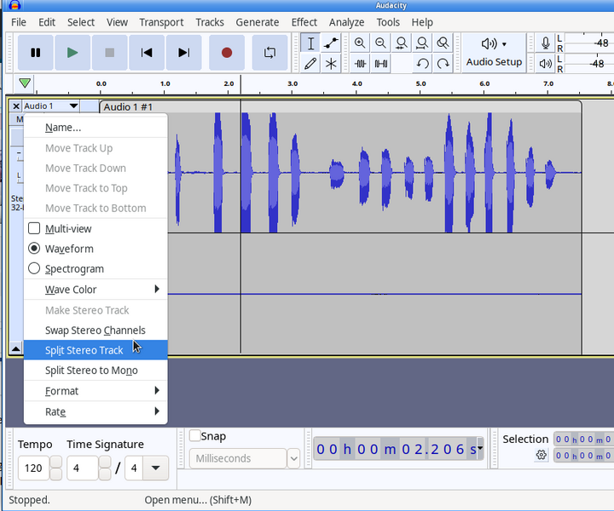Enable the Multi-view checkbox

point(34,228)
